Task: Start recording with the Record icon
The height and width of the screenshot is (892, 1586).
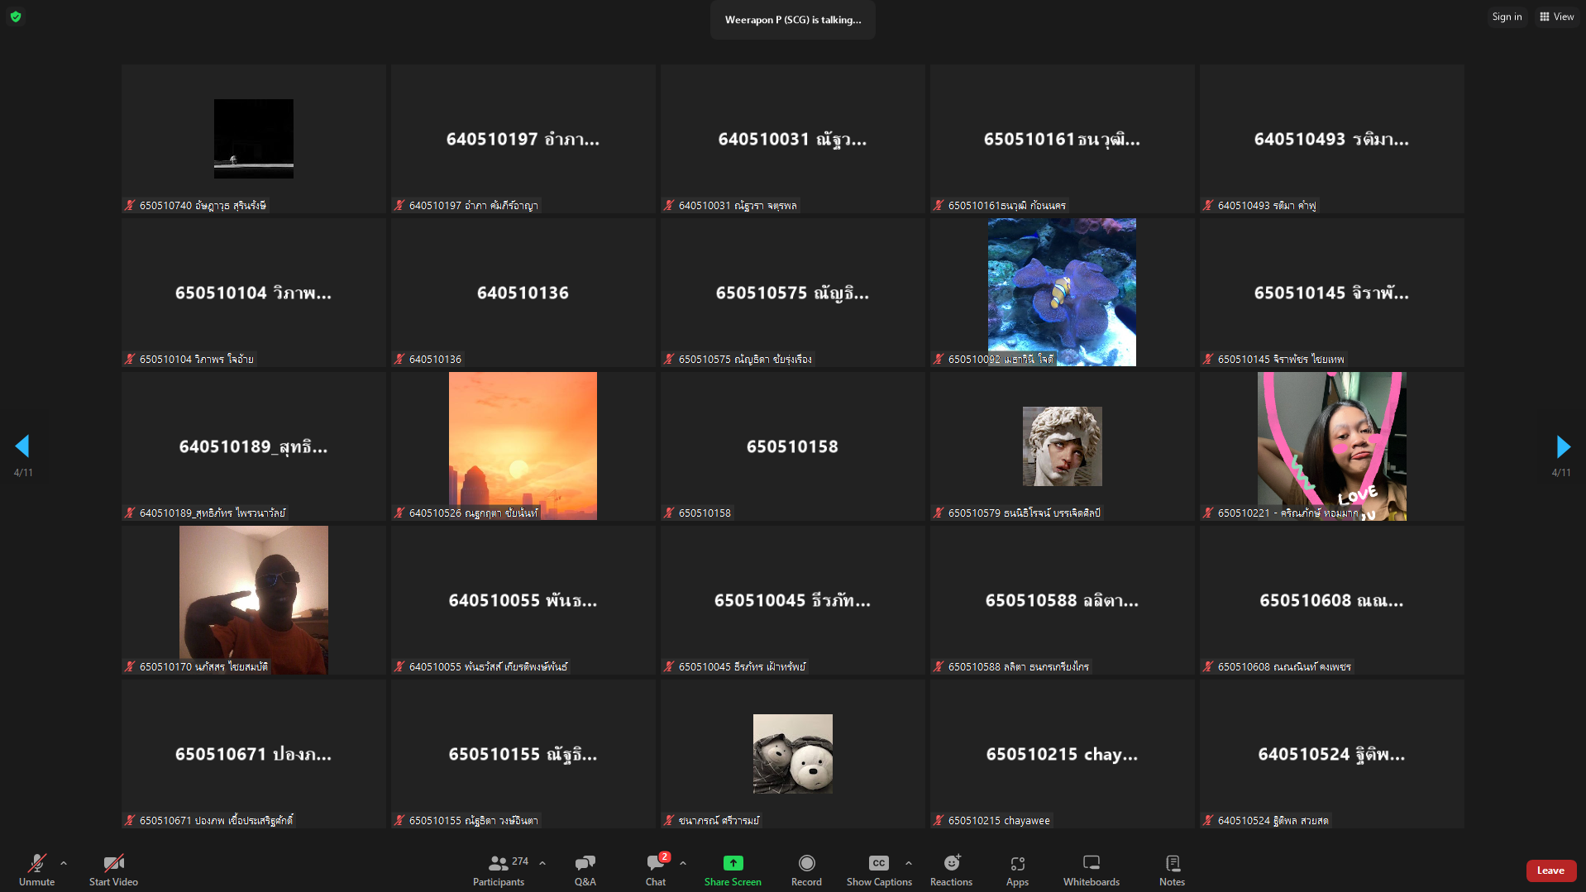Action: pos(806,864)
